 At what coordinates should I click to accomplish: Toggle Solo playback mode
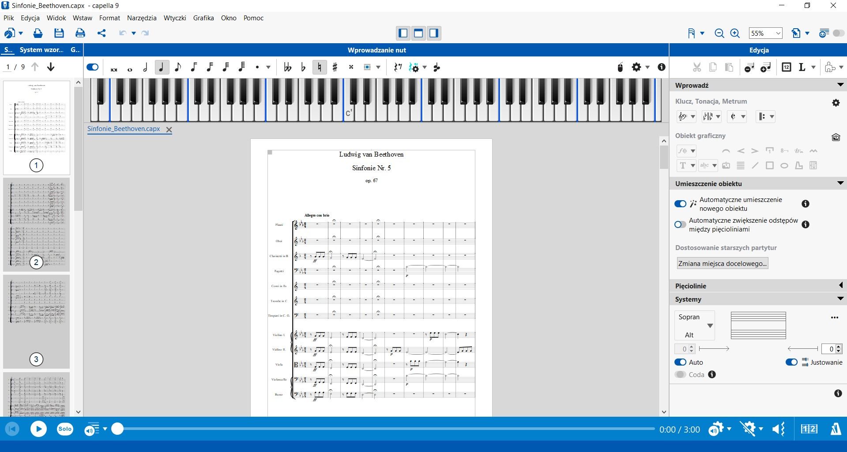point(65,429)
